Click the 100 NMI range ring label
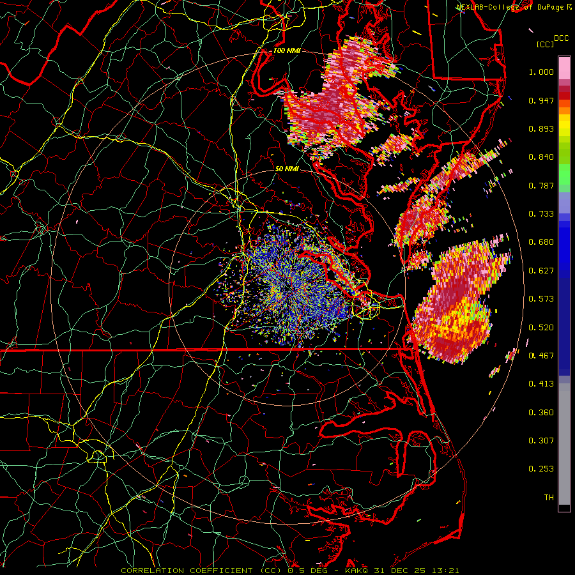 287,50
